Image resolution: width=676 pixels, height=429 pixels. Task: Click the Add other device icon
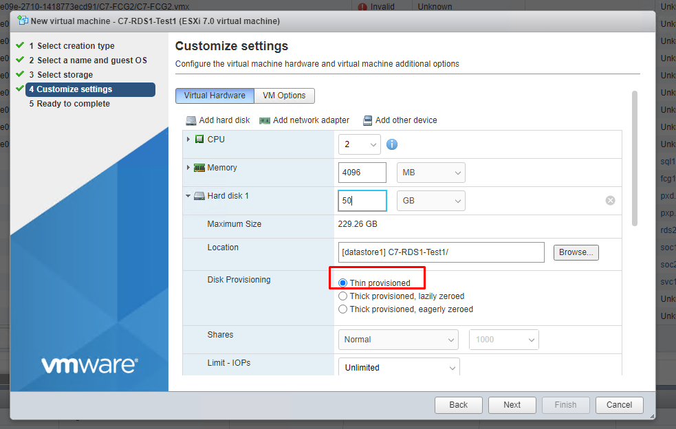368,120
